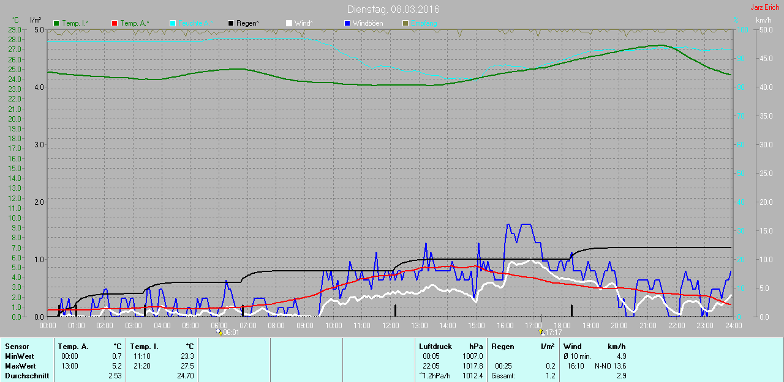784x382 pixels.
Task: Click the date title Dienstag, 08.03.2016
Action: coord(393,9)
